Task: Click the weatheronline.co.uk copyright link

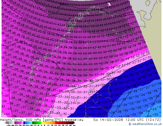Action: pyautogui.click(x=145, y=124)
